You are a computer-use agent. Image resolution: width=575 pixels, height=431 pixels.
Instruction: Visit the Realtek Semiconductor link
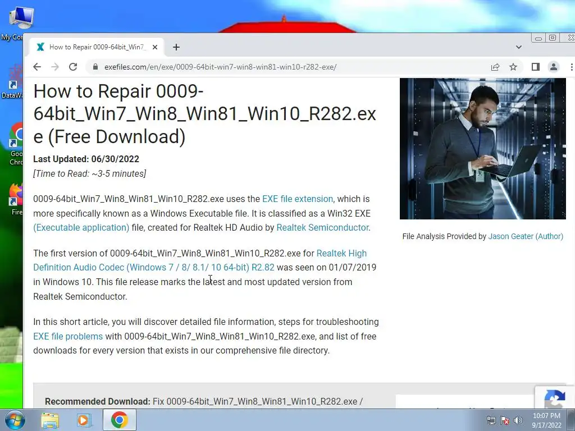(x=322, y=228)
